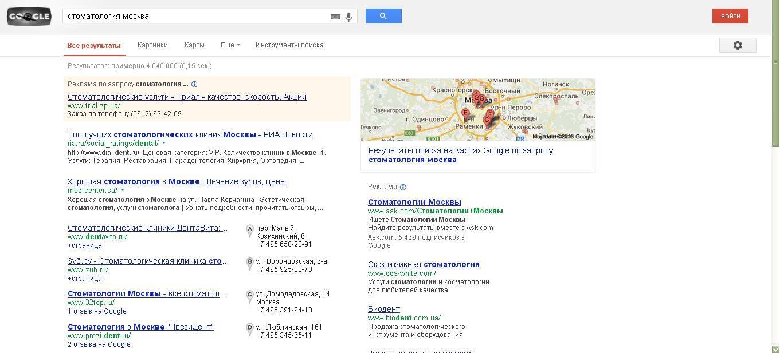Switch to the 'Картинки' tab
The width and height of the screenshot is (780, 353).
(152, 45)
